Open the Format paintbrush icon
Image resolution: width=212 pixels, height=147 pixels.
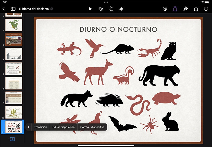[x=185, y=9]
